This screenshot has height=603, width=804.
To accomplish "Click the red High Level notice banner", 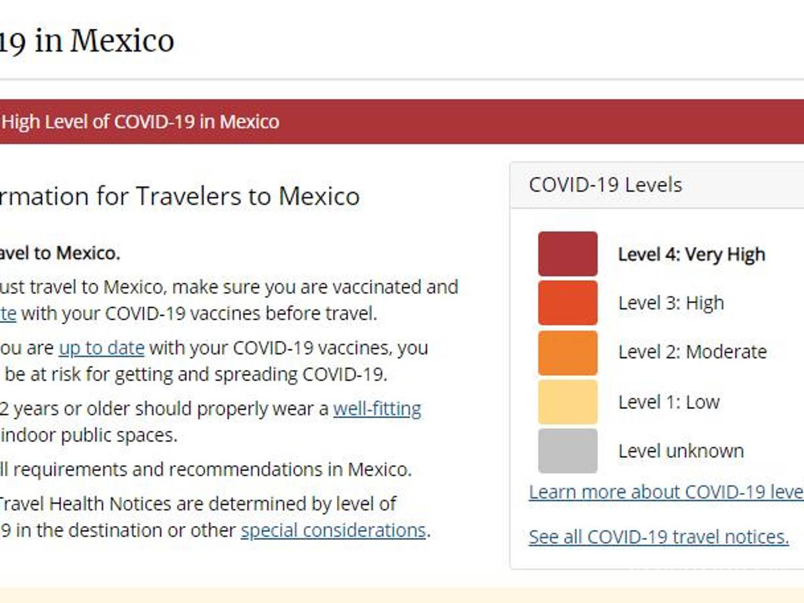I will (141, 122).
